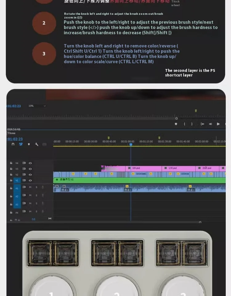231x296 pixels.
Task: Click the blue timeline timecode 01:02:23
Action: [15, 139]
